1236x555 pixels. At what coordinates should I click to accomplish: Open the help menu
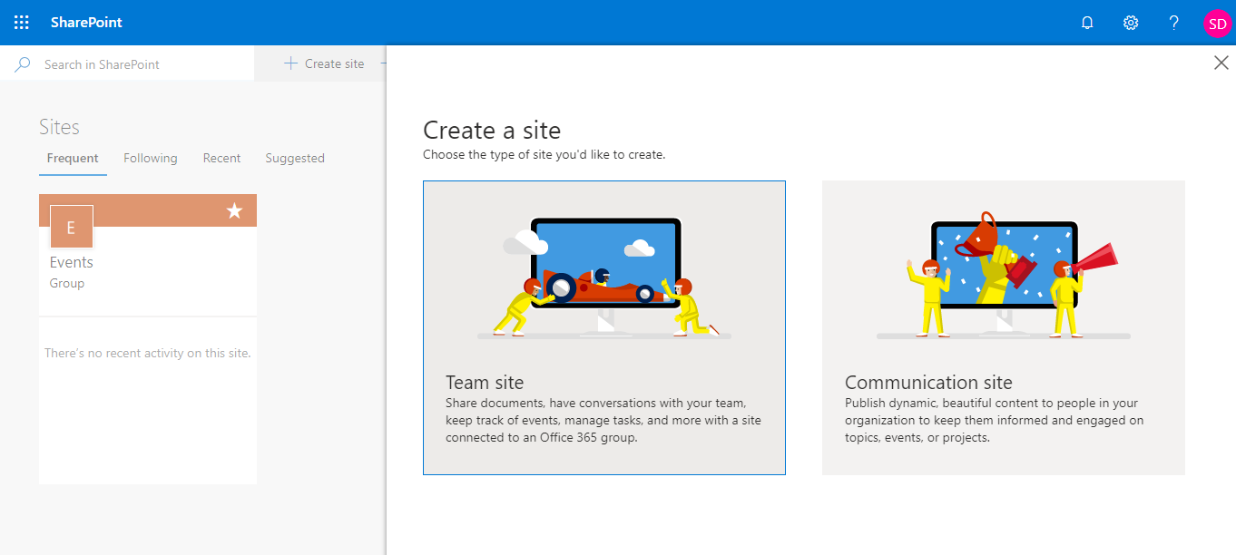click(x=1172, y=22)
